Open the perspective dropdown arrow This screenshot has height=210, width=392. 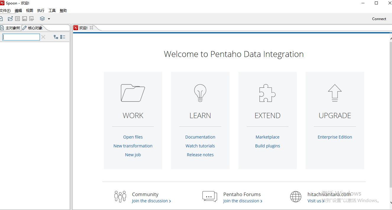pos(49,19)
